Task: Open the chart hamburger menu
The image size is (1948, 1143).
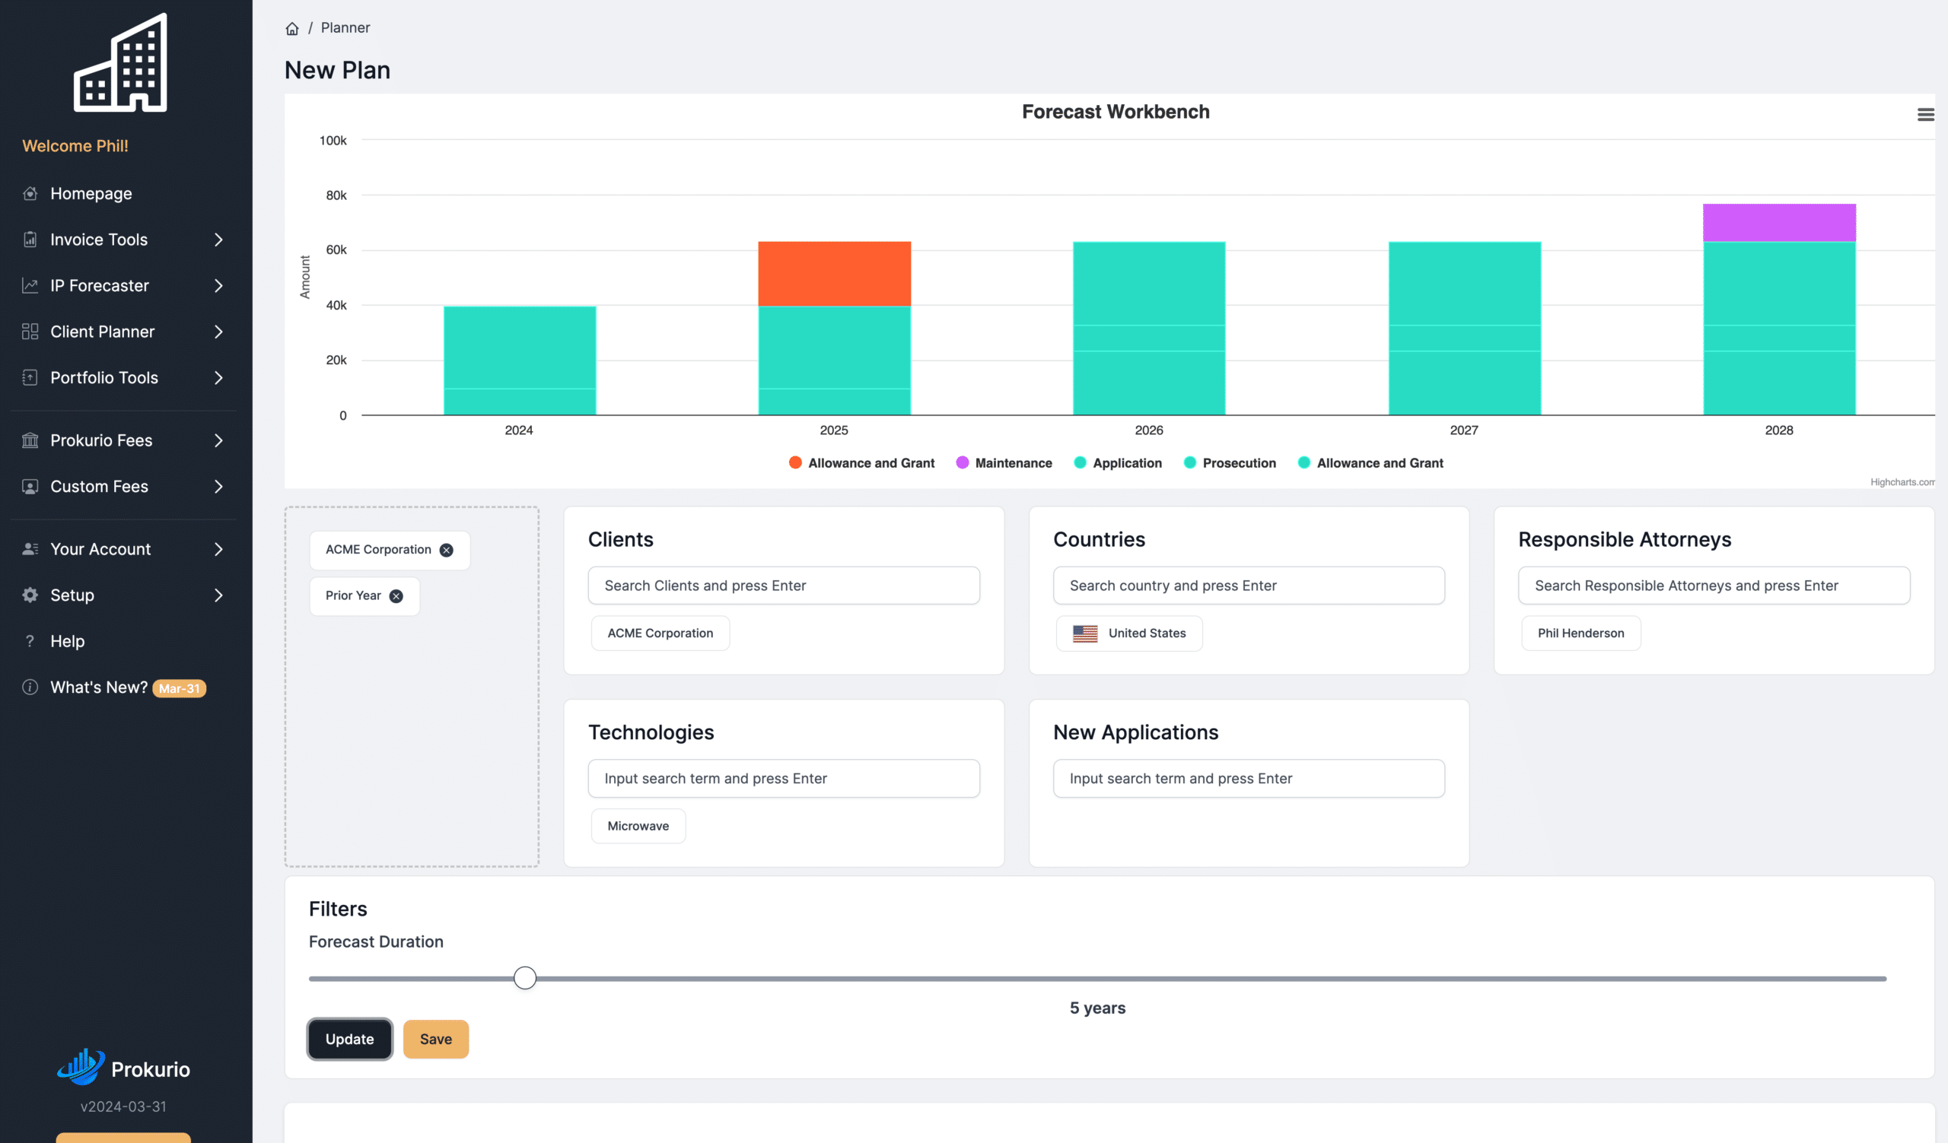Action: pos(1925,114)
